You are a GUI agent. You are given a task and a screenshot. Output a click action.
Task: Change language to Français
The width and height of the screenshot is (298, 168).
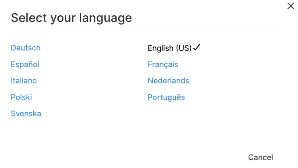tap(163, 64)
